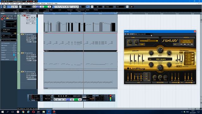Start playback from the top toolbar

point(45,7)
